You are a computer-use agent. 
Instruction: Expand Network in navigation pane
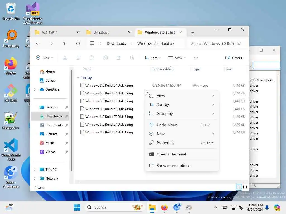tap(35, 179)
